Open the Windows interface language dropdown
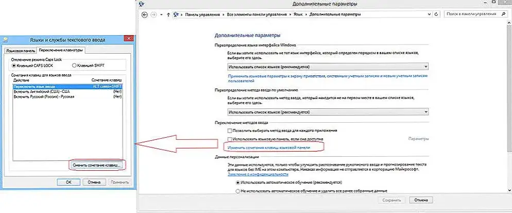This screenshot has height=213, width=512. [328, 67]
